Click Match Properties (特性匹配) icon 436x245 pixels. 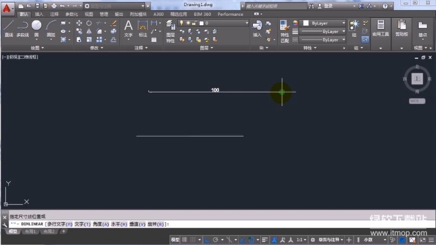tap(285, 31)
